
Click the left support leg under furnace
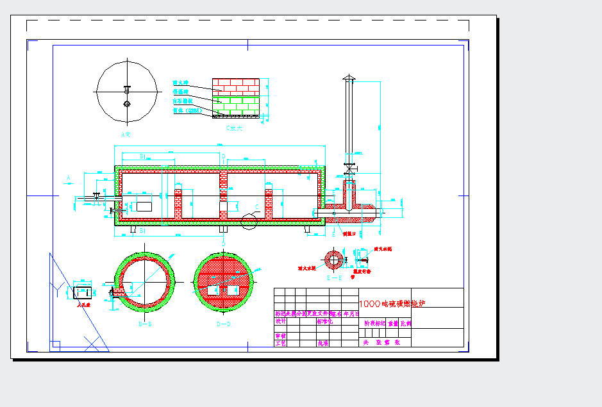[x=133, y=229]
